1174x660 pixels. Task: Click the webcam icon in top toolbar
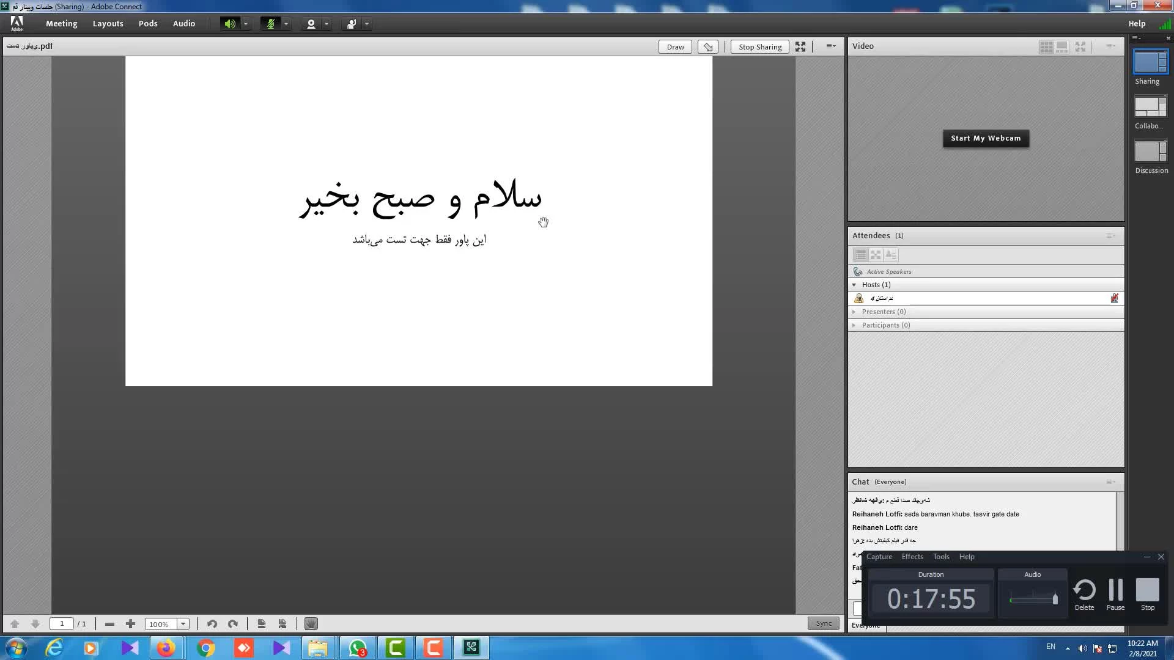(311, 24)
